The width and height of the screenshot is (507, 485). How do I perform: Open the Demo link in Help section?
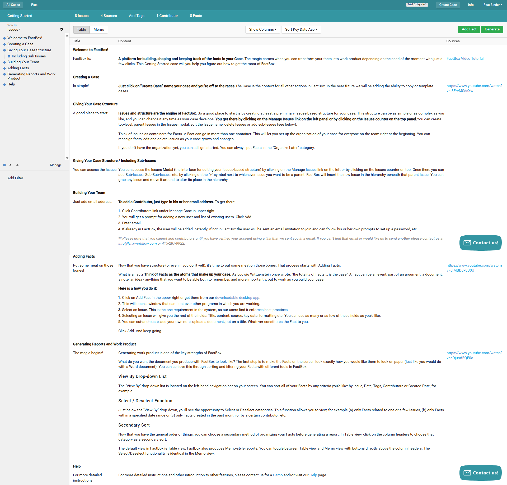coord(278,475)
